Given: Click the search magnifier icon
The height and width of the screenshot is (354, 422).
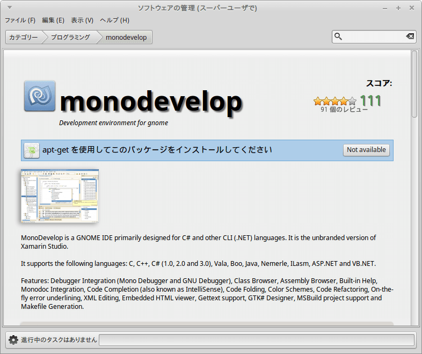Looking at the screenshot, I should tap(338, 37).
